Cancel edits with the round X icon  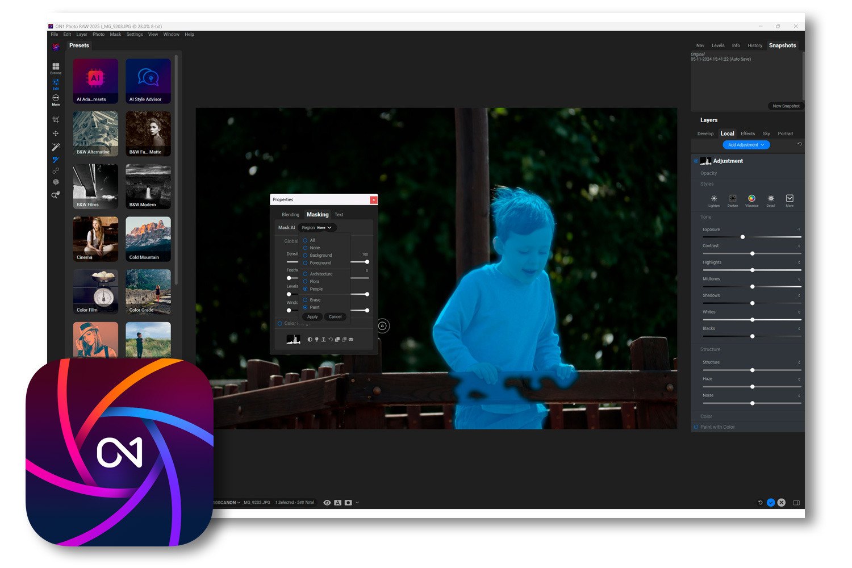[782, 503]
